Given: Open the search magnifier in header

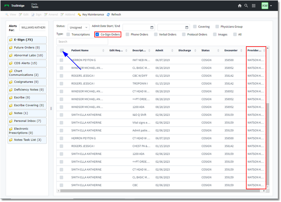Looking at the screenshot, I should pos(246,6).
